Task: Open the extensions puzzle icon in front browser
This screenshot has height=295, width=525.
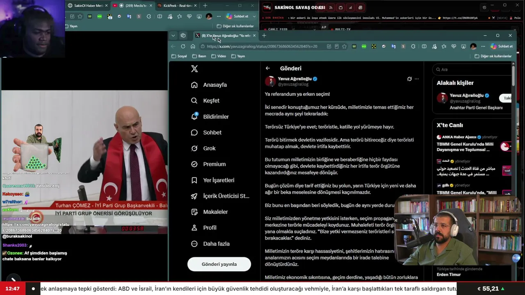Action: (413, 46)
